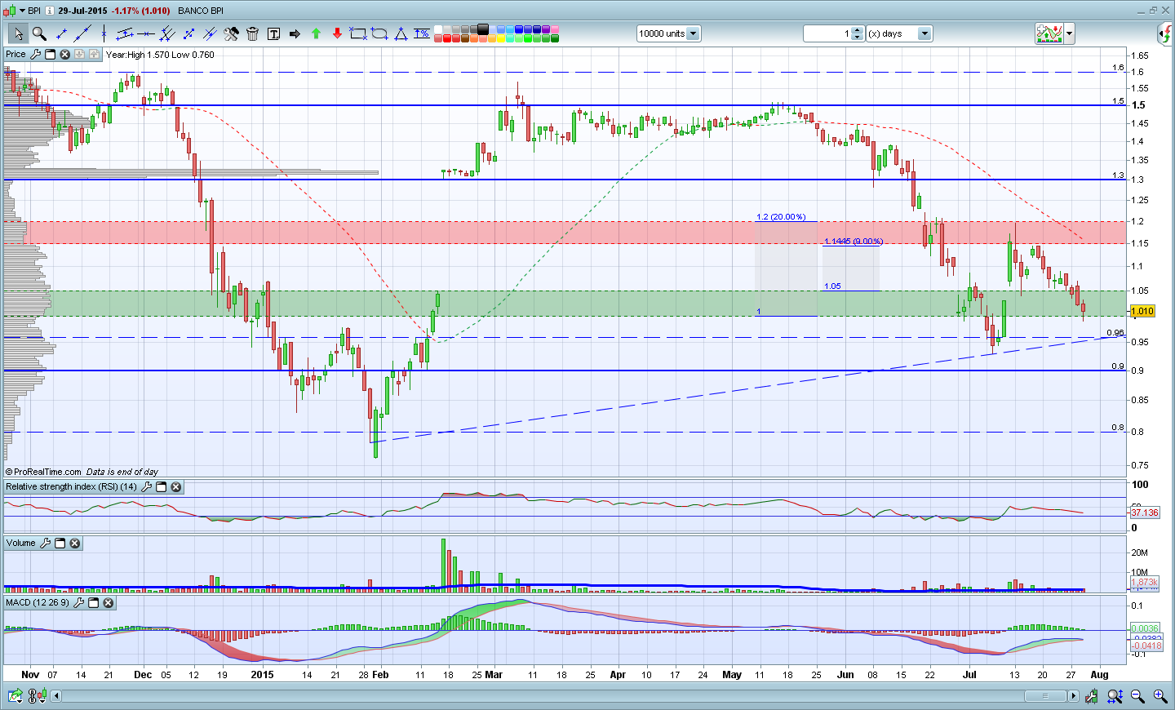The width and height of the screenshot is (1175, 710).
Task: Click the Relative strength index (RSI) label
Action: [x=72, y=487]
